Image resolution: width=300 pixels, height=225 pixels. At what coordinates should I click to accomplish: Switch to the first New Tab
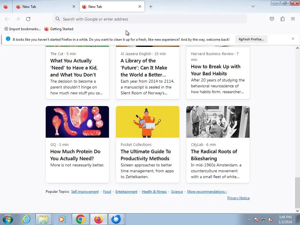(x=46, y=6)
